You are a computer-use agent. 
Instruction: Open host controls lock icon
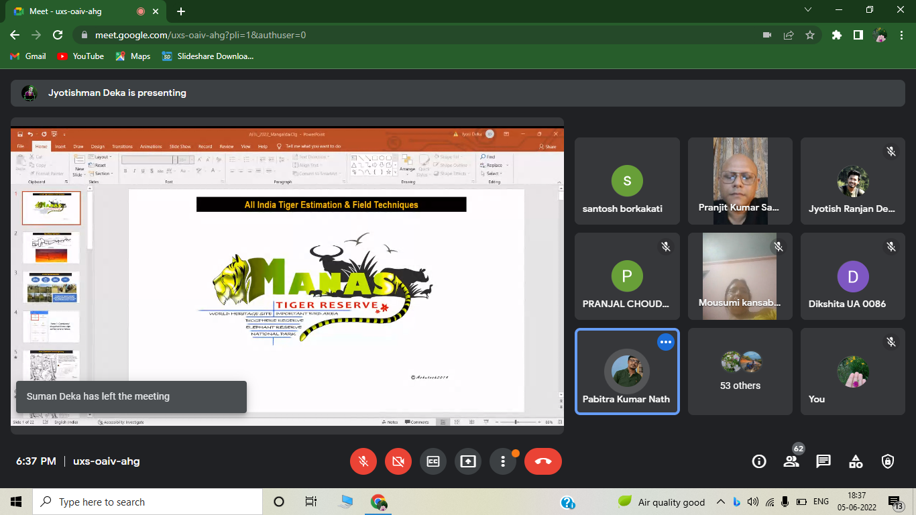pyautogui.click(x=888, y=461)
